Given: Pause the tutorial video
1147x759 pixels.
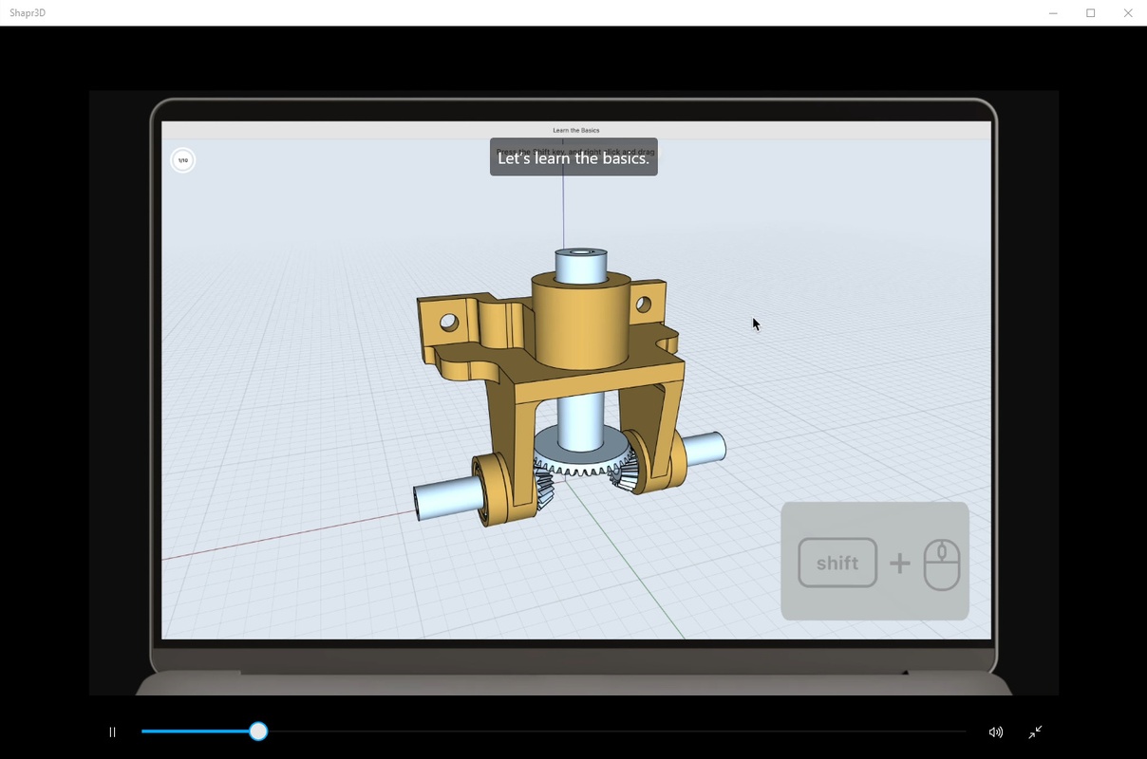Looking at the screenshot, I should click(x=112, y=731).
